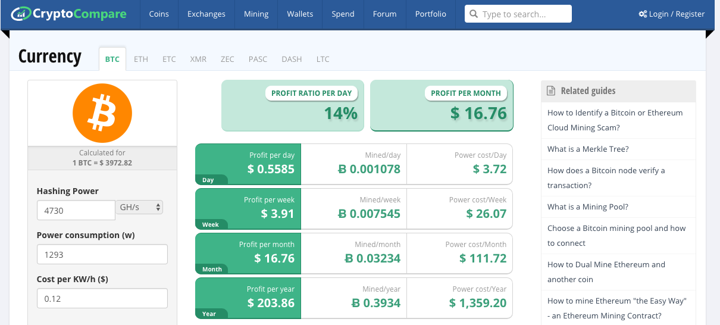Switch to the DASH currency tab

pos(292,59)
